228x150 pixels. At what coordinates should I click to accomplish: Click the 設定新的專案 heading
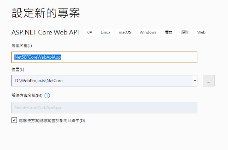click(46, 13)
